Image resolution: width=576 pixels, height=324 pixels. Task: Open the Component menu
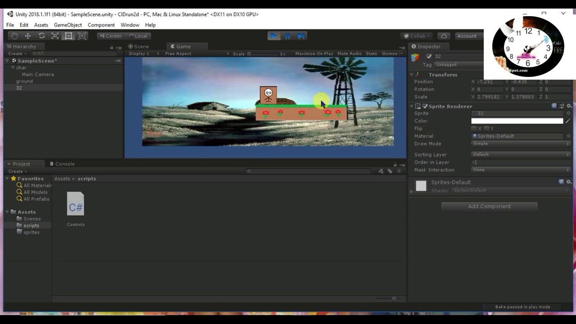[101, 25]
